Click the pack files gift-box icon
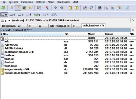This screenshot has height=99, width=136. point(70,8)
